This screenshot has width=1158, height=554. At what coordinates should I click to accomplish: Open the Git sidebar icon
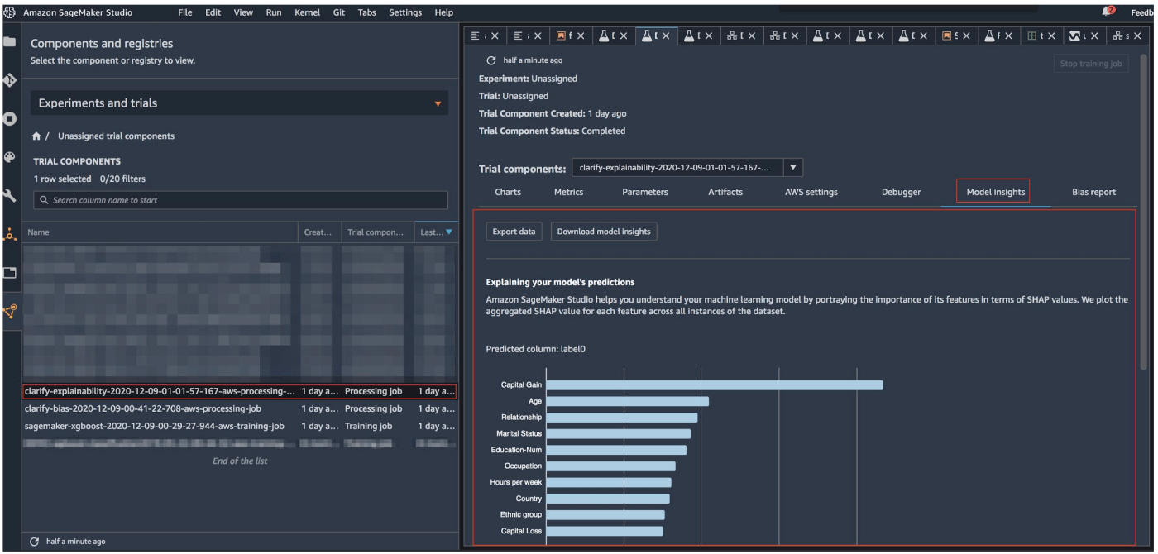point(9,80)
